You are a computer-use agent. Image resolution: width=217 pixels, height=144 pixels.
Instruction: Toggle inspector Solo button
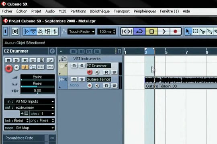(16, 60)
